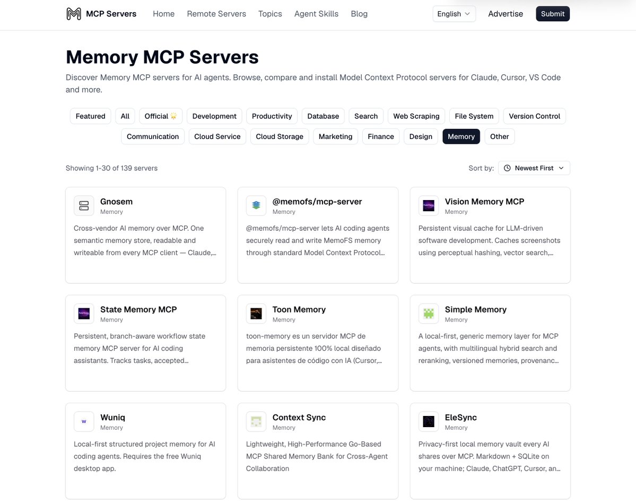This screenshot has width=636, height=503.
Task: Click the Simple Memory green pixel icon
Action: (x=428, y=314)
